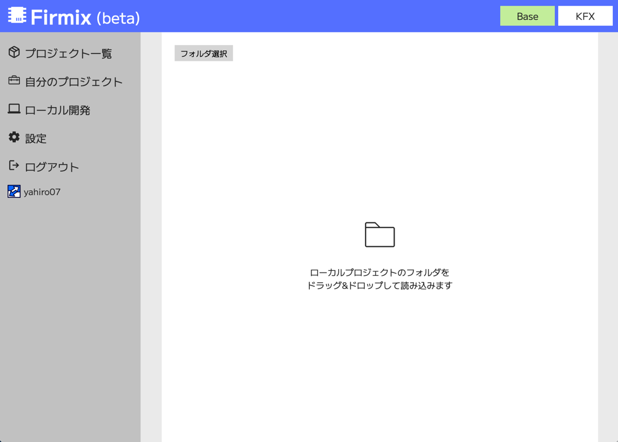This screenshot has width=618, height=442.
Task: Open プロジェクト一覧 from the sidebar
Action: (x=68, y=53)
